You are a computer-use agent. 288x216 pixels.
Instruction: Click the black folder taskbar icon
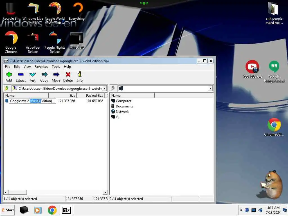[x=24, y=210]
